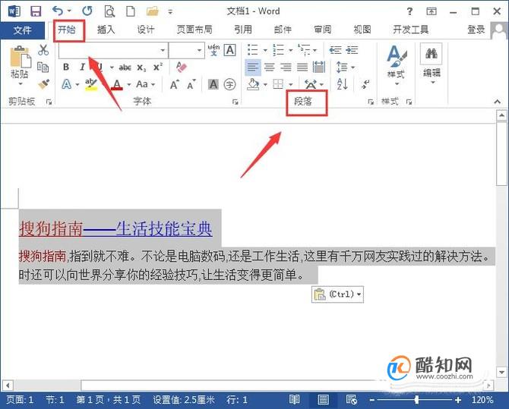
Task: Center the paragraph text
Action: (x=269, y=67)
